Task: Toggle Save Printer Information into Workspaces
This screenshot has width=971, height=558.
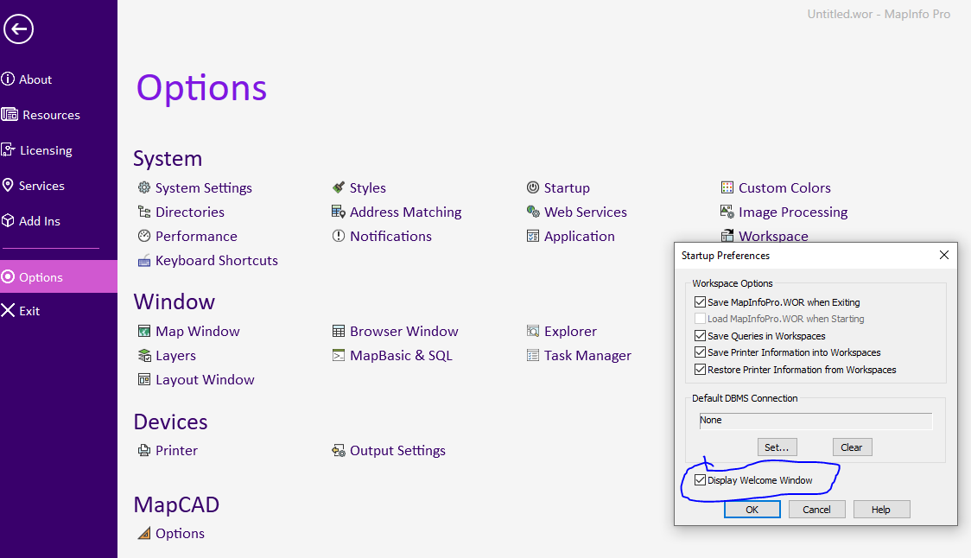Action: pyautogui.click(x=700, y=352)
